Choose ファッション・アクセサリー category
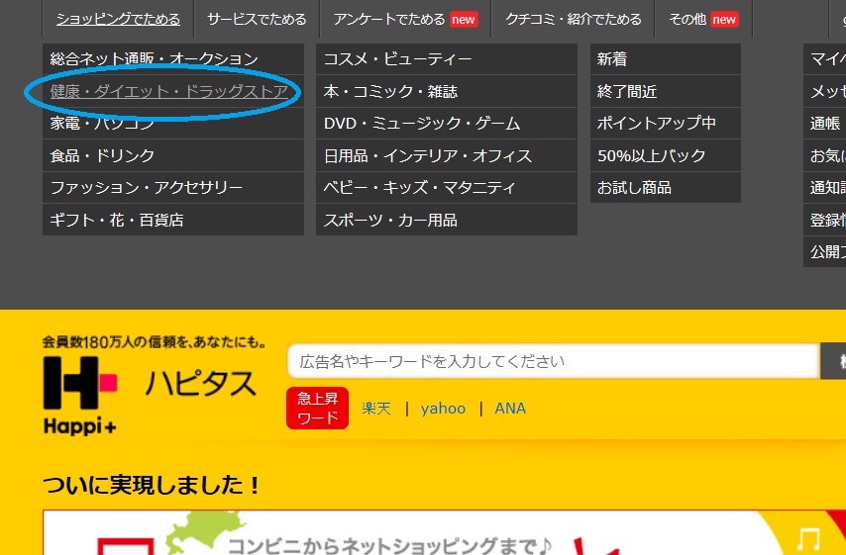Viewport: 846px width, 555px height. tap(173, 188)
